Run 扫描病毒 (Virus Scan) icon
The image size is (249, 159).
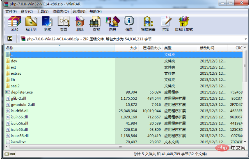148,24
